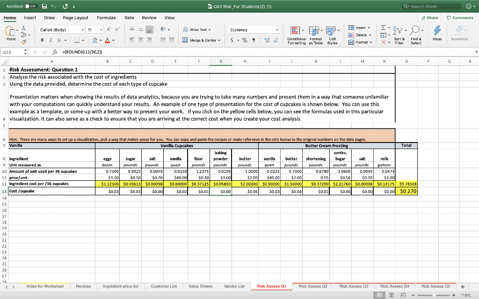The height and width of the screenshot is (299, 479).
Task: Open the Formulas ribbon tab
Action: (106, 17)
